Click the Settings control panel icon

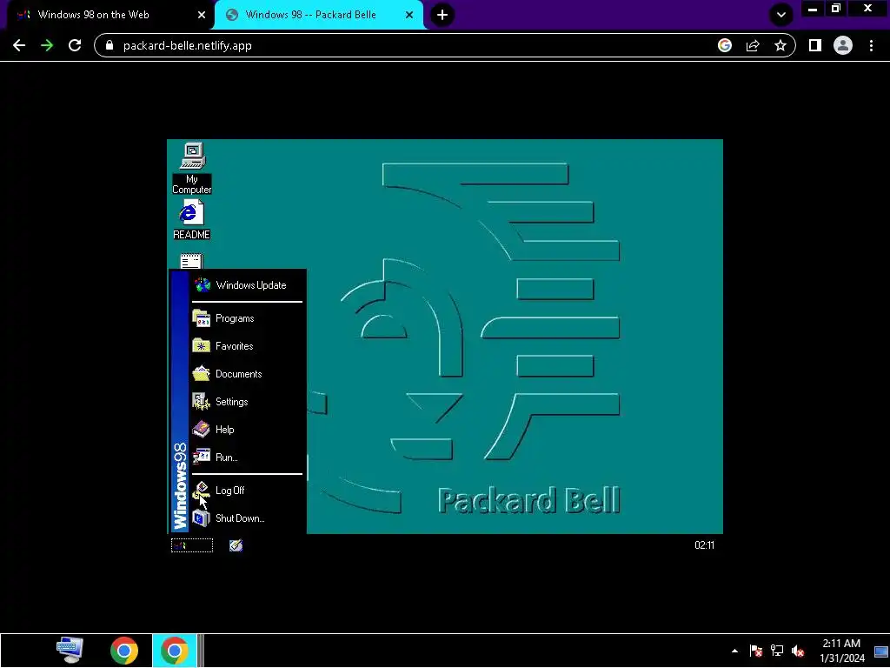[x=202, y=402]
